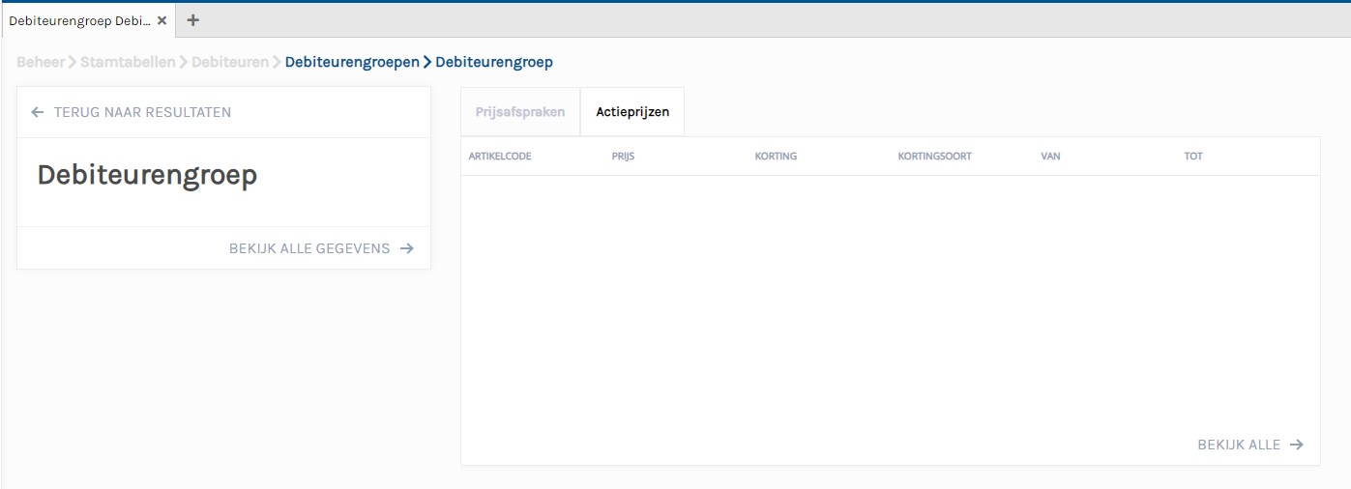
Task: Click the back arrow beside Terug naar resultaten
Action: pos(38,112)
